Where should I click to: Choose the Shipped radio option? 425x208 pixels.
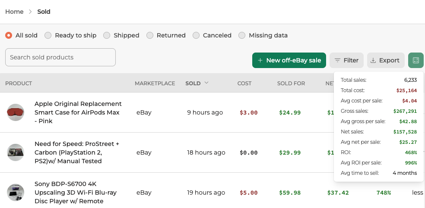click(x=107, y=35)
